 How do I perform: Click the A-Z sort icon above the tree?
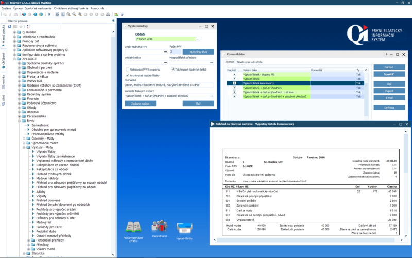(28, 27)
